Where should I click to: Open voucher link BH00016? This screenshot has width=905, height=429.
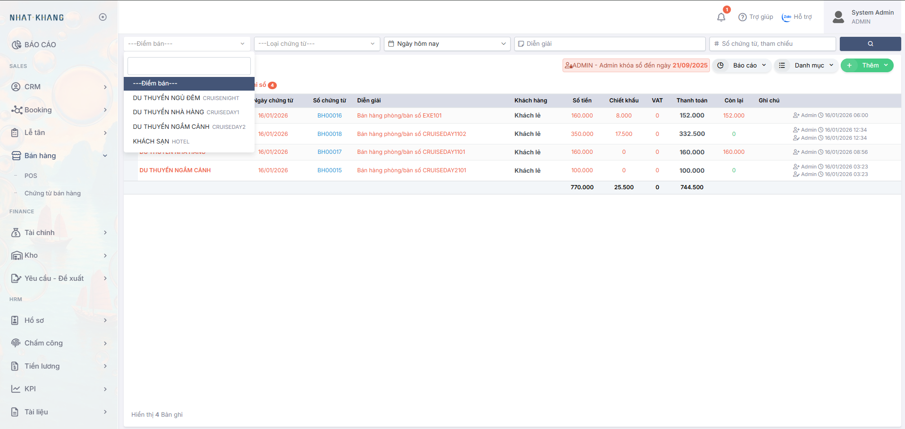coord(329,116)
